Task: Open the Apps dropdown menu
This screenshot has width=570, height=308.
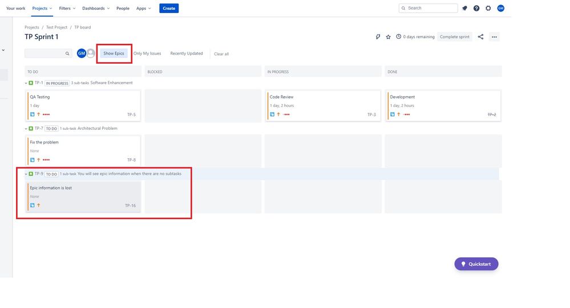Action: (144, 8)
